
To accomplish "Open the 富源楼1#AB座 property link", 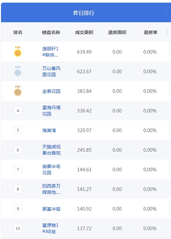I will [x=50, y=228].
